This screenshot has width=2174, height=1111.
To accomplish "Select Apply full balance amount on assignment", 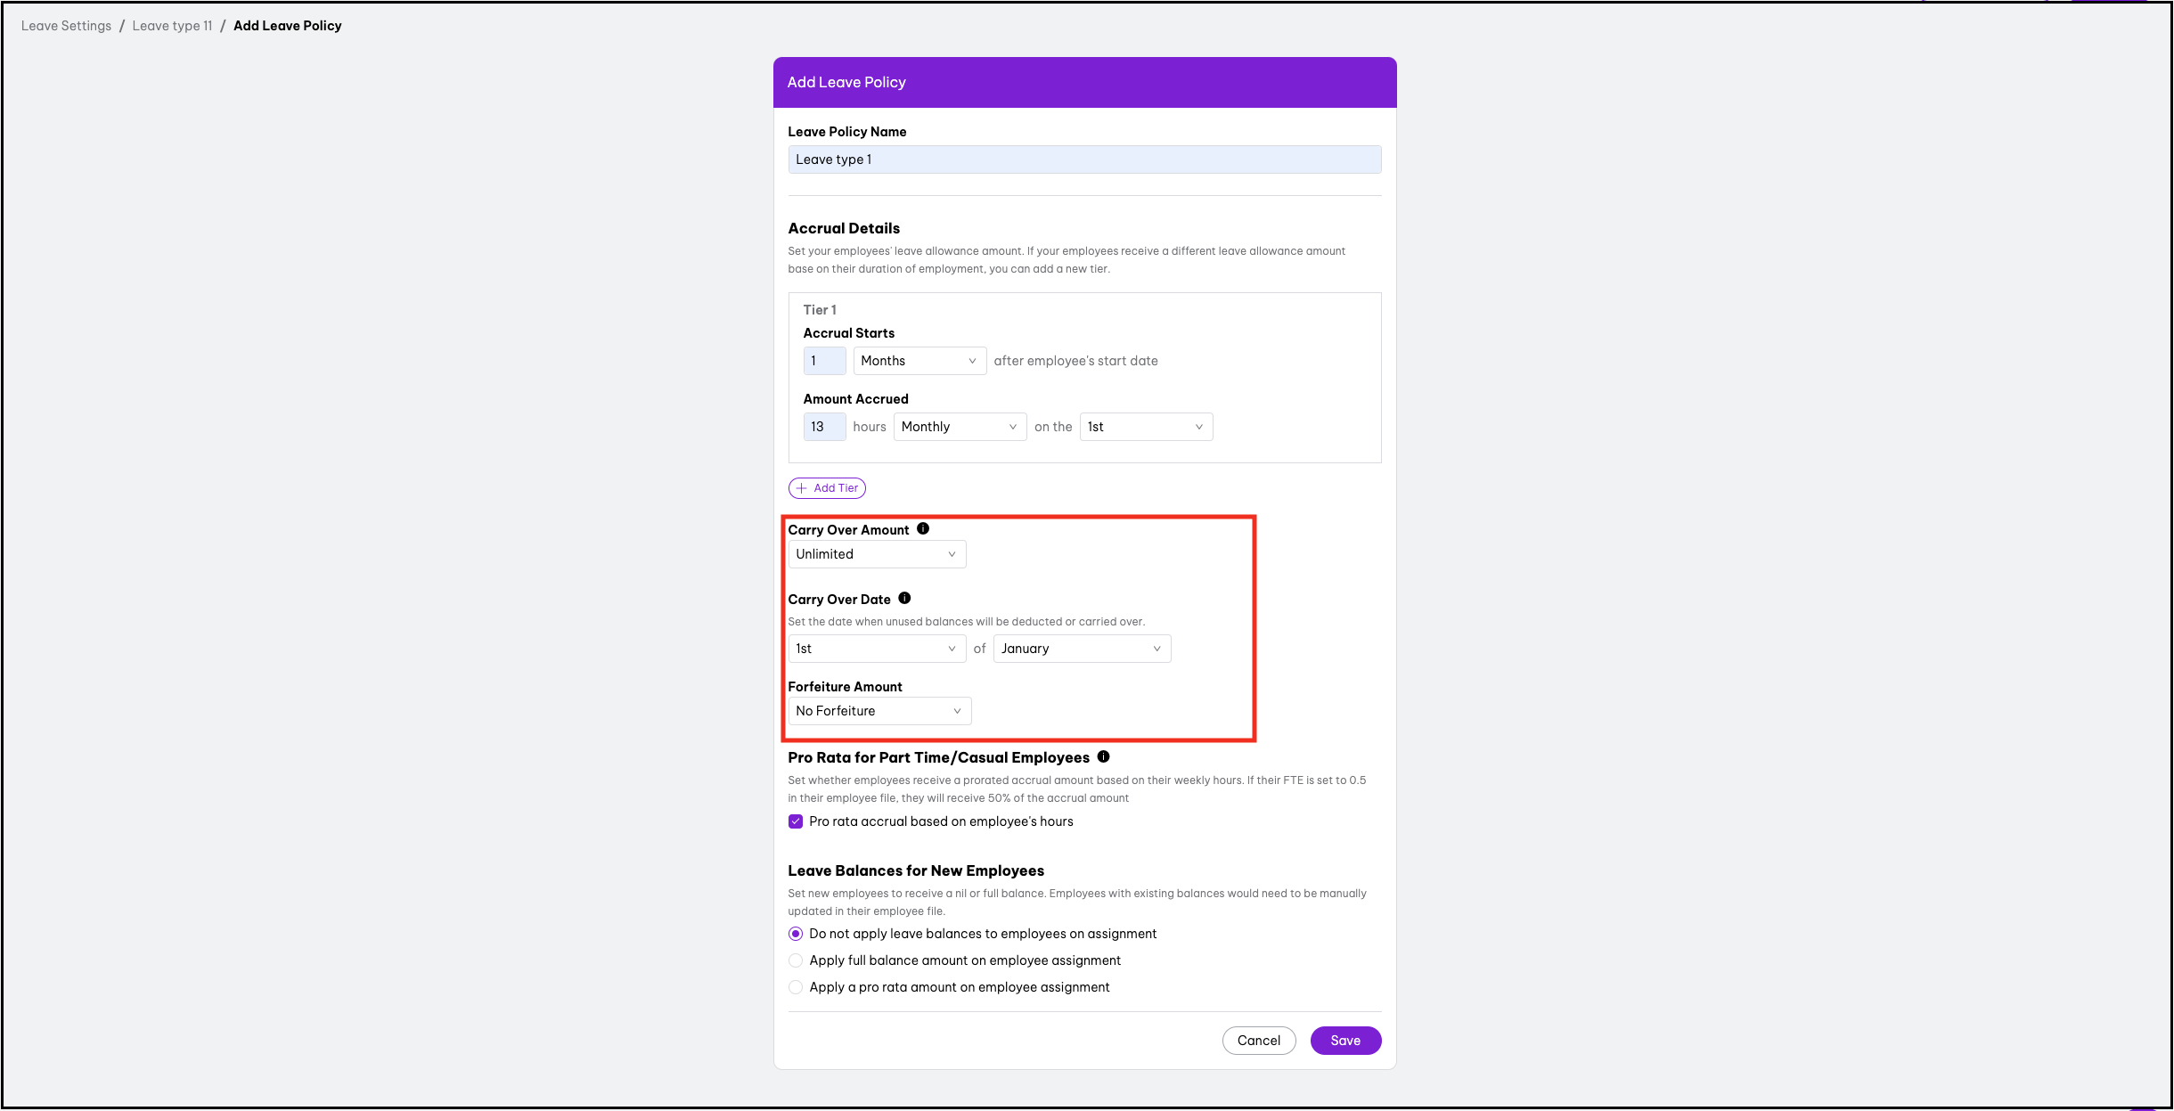I will pyautogui.click(x=796, y=960).
